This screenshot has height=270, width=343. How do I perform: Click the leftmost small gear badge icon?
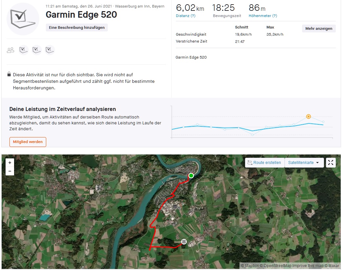click(x=24, y=50)
